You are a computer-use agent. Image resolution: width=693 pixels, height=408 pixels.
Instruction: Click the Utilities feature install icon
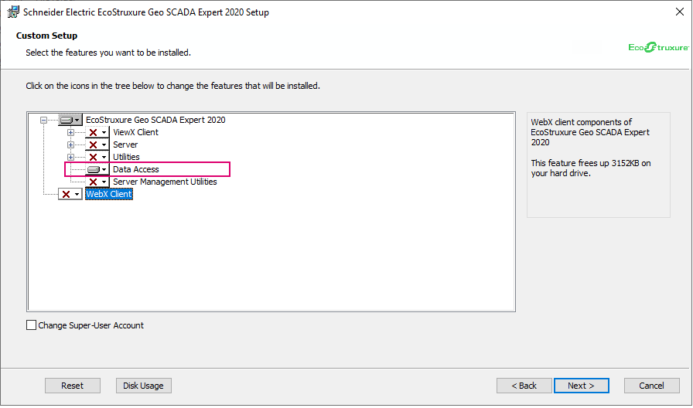pos(97,158)
